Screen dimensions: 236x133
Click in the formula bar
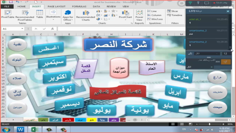pyautogui.click(x=121, y=29)
